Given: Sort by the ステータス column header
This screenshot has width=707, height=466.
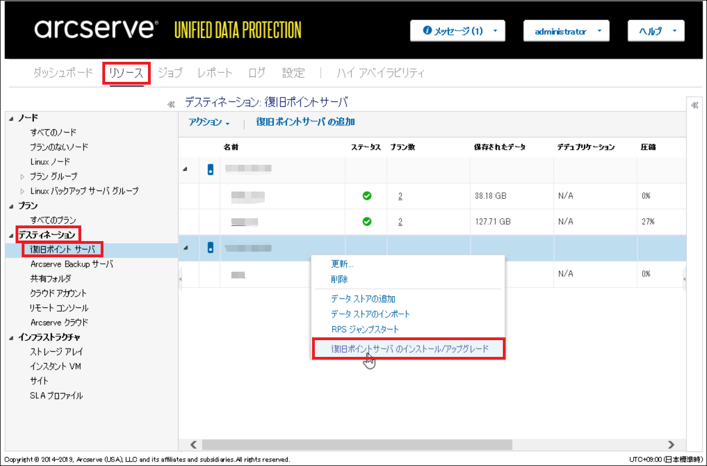Looking at the screenshot, I should (x=366, y=148).
